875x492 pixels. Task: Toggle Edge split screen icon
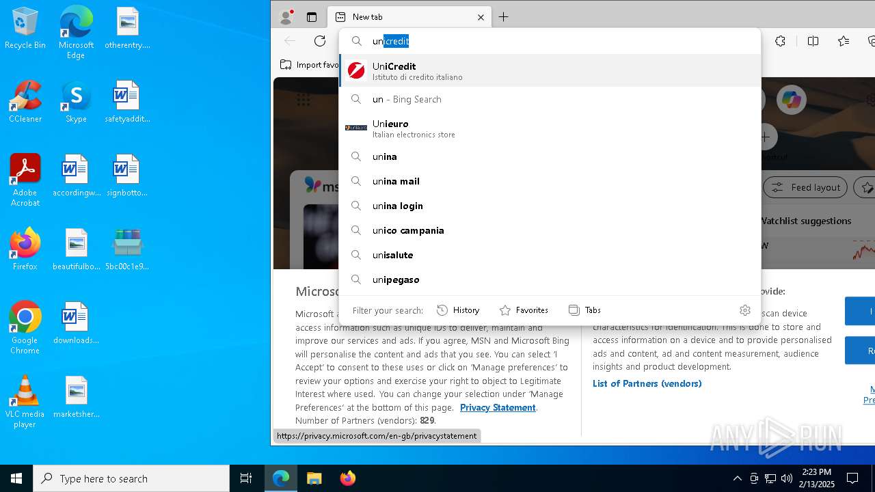pyautogui.click(x=813, y=41)
